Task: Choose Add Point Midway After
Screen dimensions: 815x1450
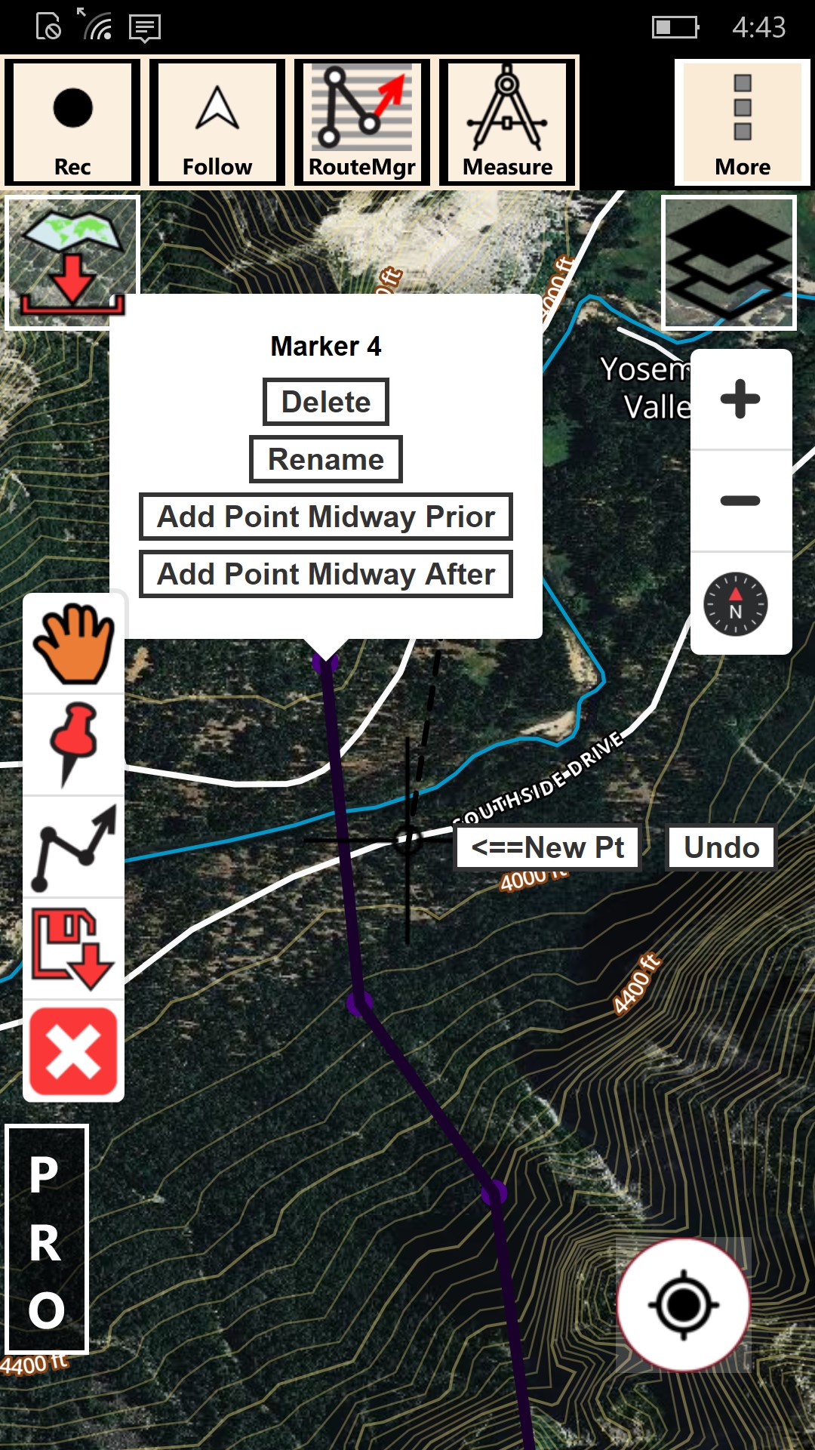Action: [x=326, y=574]
